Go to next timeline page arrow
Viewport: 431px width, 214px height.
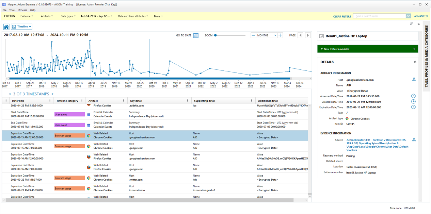[x=308, y=35]
